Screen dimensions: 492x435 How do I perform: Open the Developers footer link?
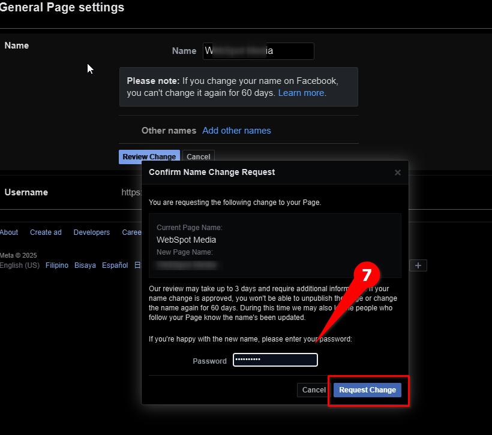pos(92,232)
